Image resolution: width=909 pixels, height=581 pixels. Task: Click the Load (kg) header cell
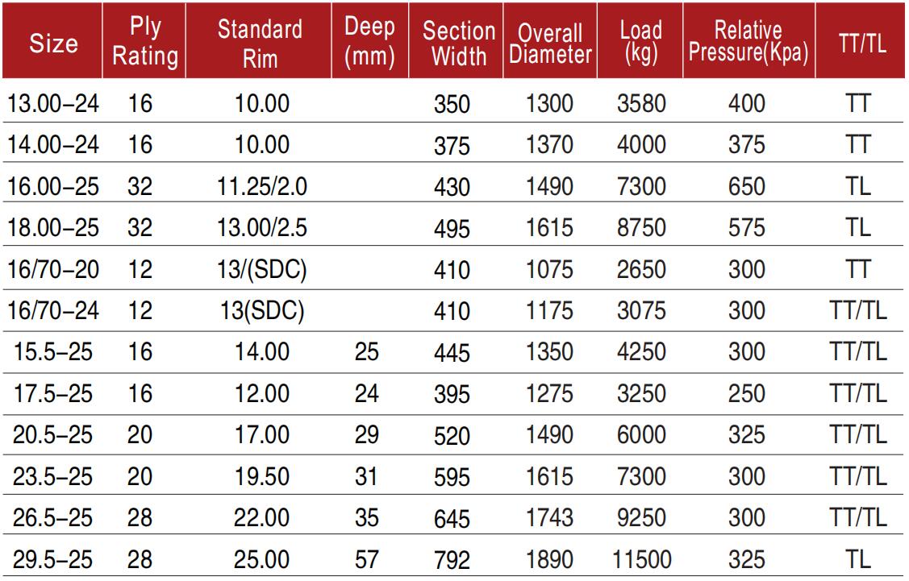640,43
